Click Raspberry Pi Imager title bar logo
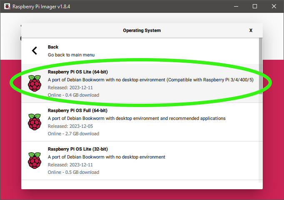The width and height of the screenshot is (284, 200). tap(7, 6)
